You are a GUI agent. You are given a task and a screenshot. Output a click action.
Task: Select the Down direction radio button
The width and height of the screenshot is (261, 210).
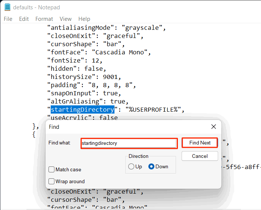point(151,166)
